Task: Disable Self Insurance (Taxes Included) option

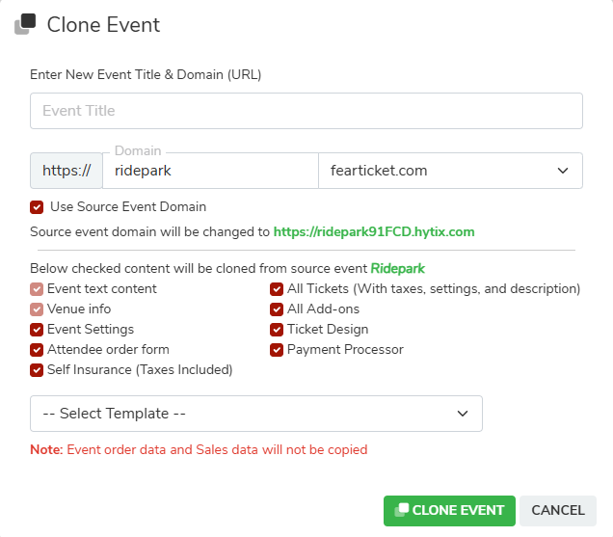Action: 37,370
